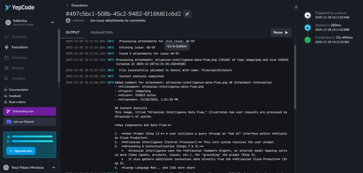Click the execution ID heading text

[123, 14]
